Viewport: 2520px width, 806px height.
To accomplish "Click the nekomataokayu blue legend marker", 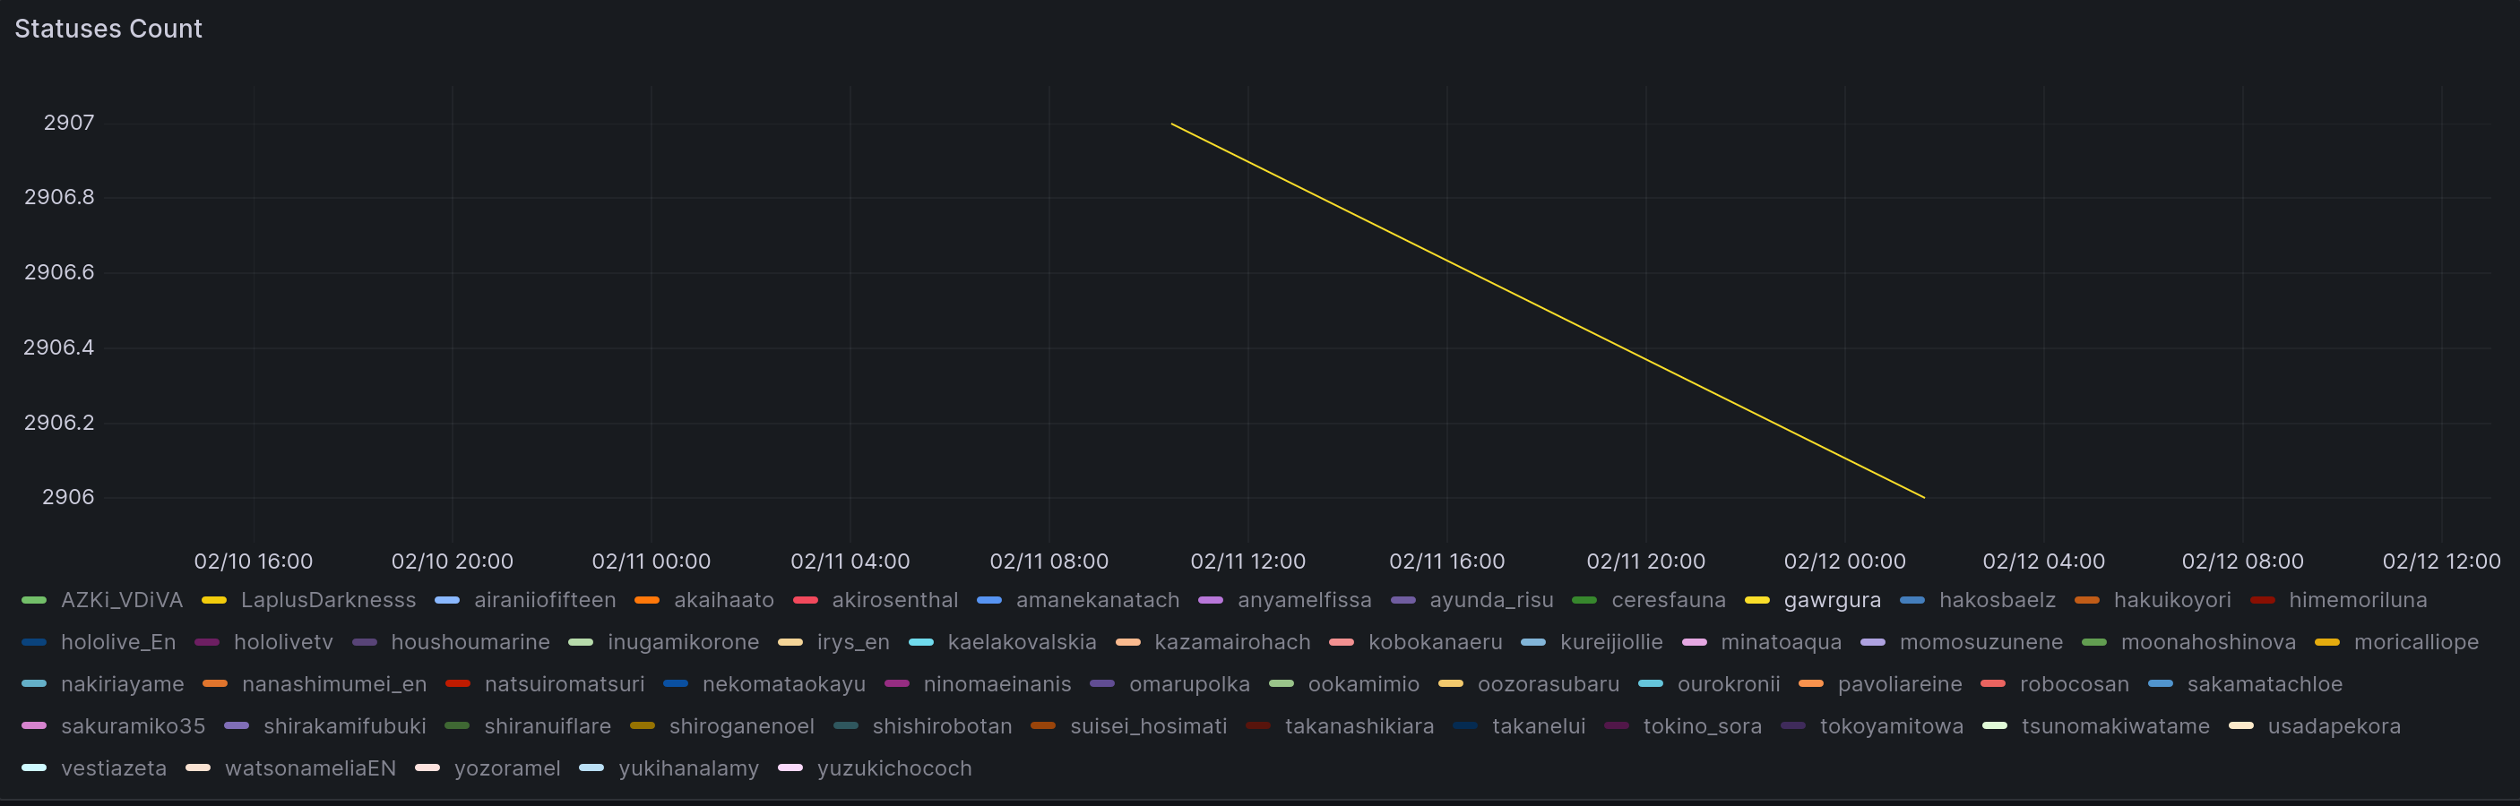I will tap(676, 685).
